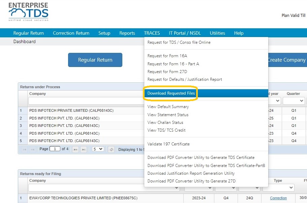Click the Dashboard breadcrumb

pos(25,41)
